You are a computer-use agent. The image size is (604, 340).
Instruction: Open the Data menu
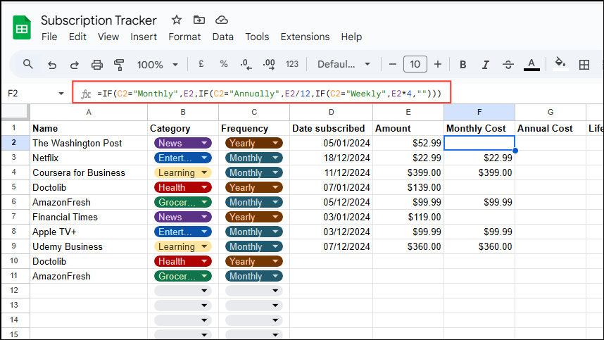pyautogui.click(x=222, y=37)
